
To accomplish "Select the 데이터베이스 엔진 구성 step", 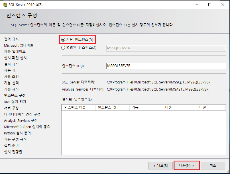I will coord(22,114).
